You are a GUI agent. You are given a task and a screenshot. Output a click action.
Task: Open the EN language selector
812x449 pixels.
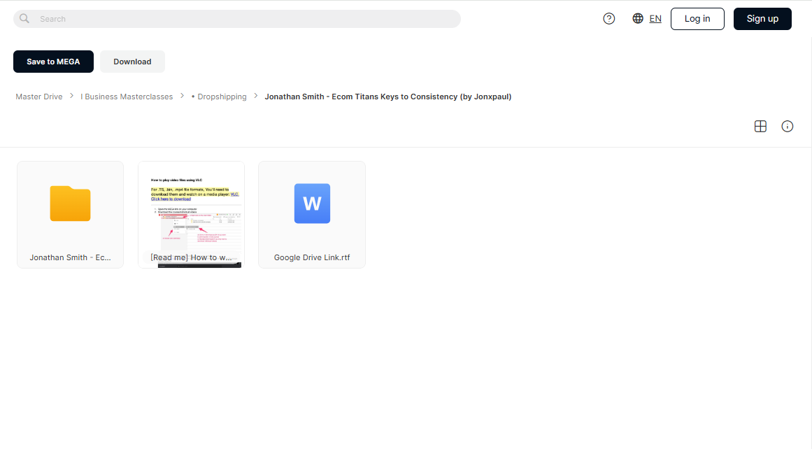[x=655, y=19]
